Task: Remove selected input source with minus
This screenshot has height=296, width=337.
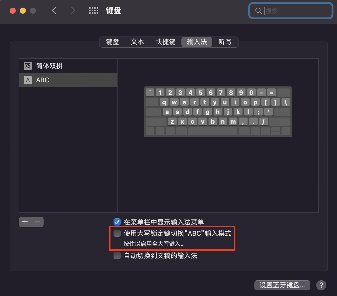Action: (38, 222)
